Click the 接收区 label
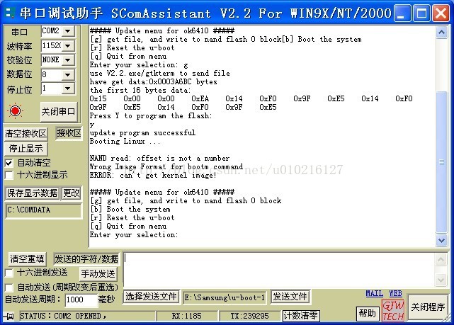Screen dimensions: 454x325 pos(69,133)
